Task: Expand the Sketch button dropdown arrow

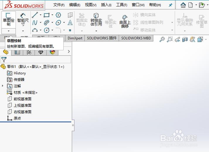Action: (9, 31)
